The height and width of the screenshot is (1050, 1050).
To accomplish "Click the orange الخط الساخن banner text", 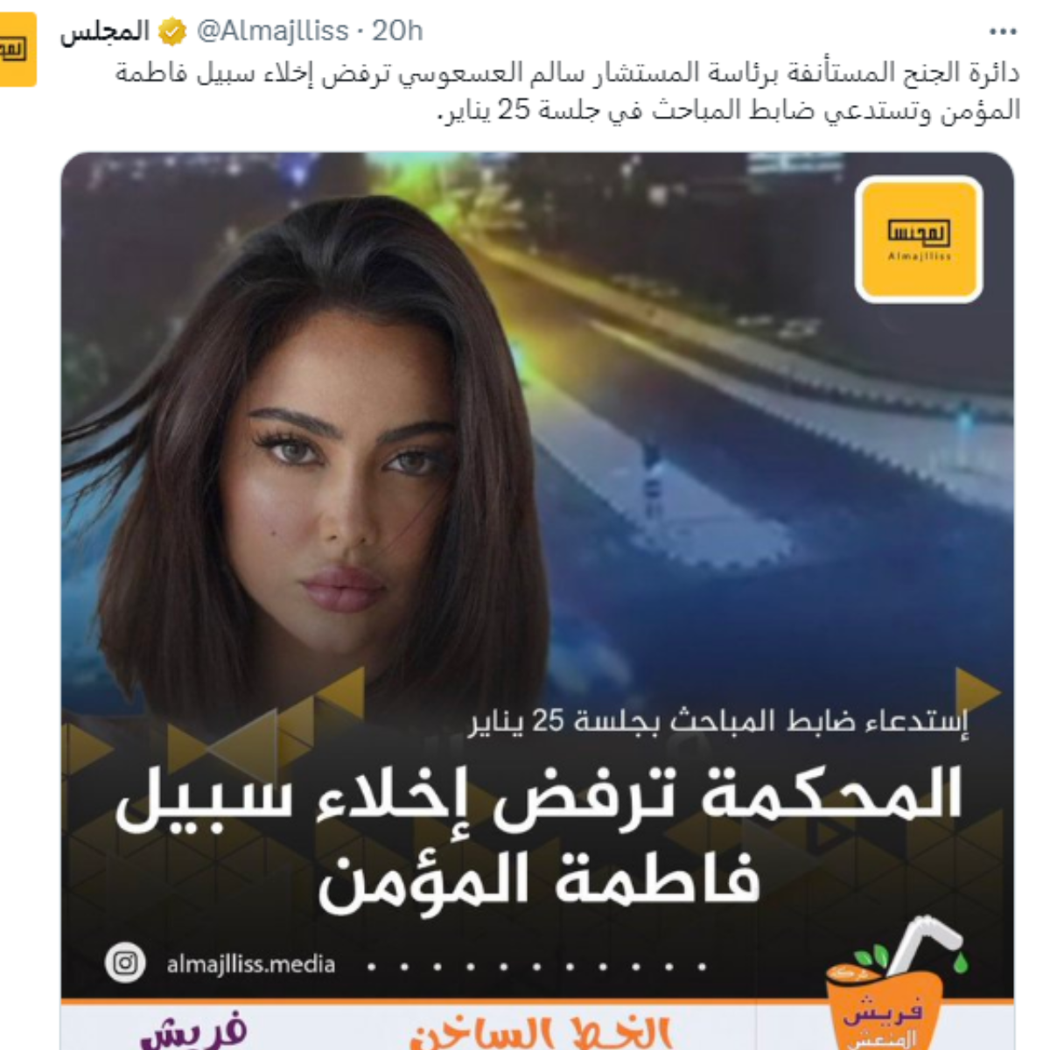I will click(540, 1032).
